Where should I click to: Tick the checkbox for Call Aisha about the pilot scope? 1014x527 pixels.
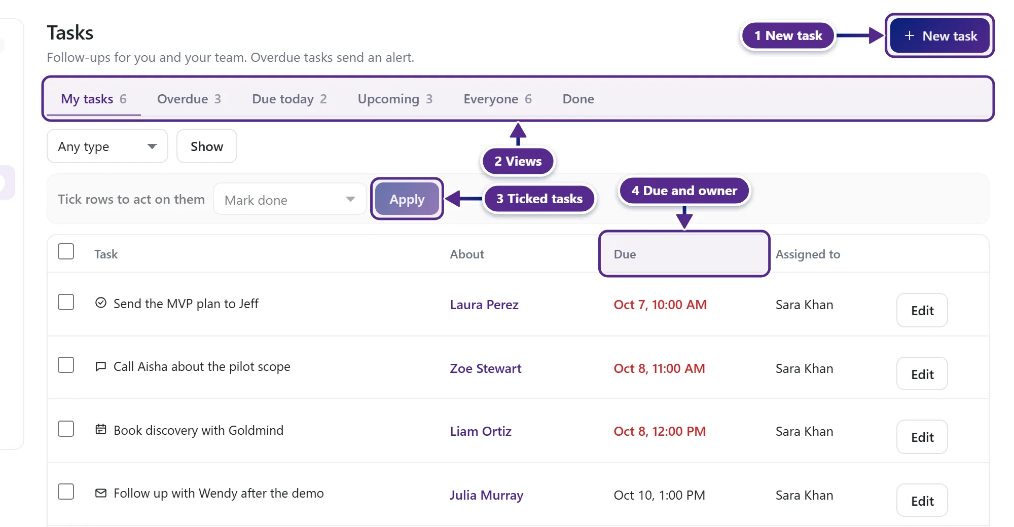coord(66,365)
